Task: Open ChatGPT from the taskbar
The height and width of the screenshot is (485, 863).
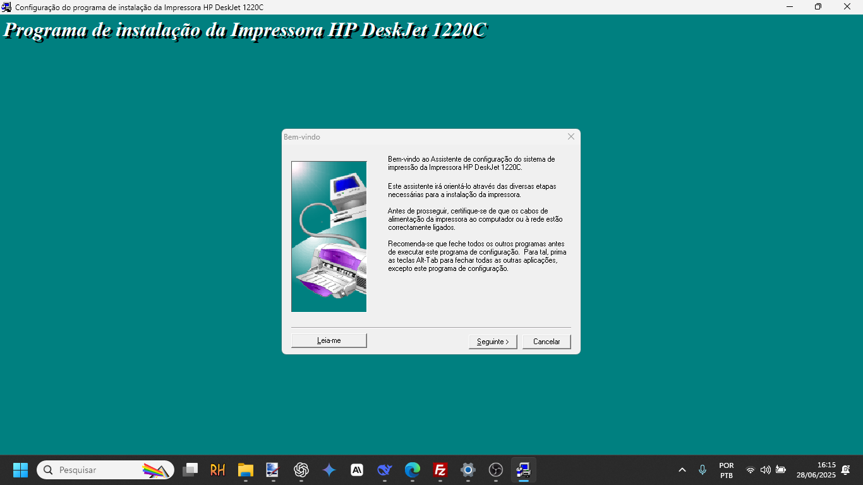Action: (x=301, y=470)
